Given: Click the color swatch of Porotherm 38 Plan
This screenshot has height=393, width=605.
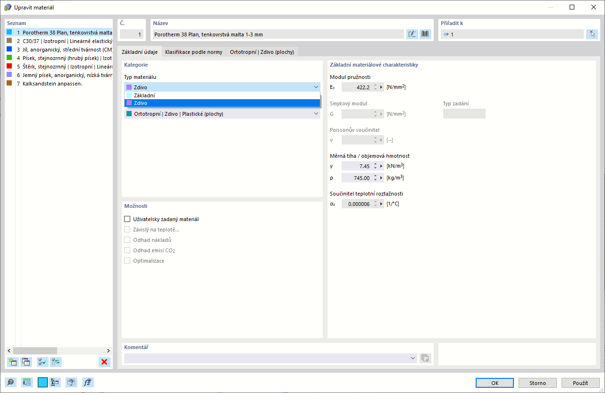Looking at the screenshot, I should [9, 32].
